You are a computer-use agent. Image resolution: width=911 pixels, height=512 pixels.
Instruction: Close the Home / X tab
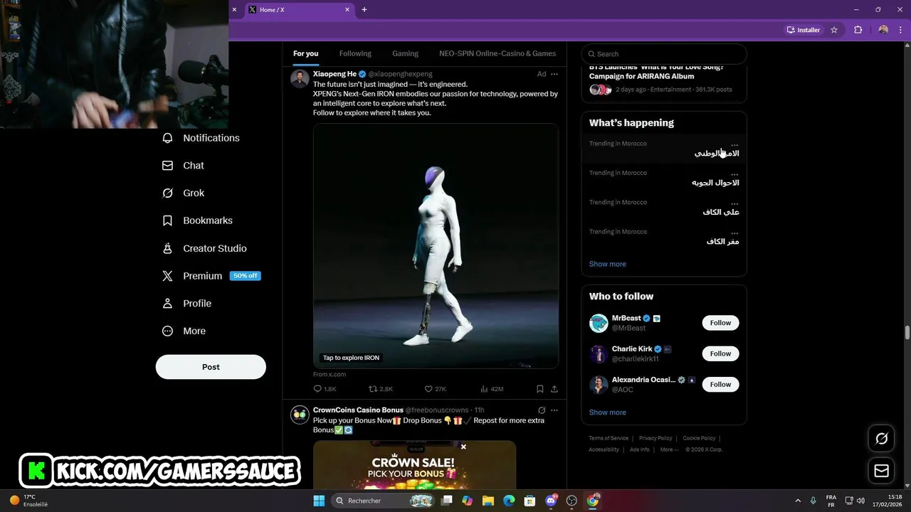tap(347, 10)
